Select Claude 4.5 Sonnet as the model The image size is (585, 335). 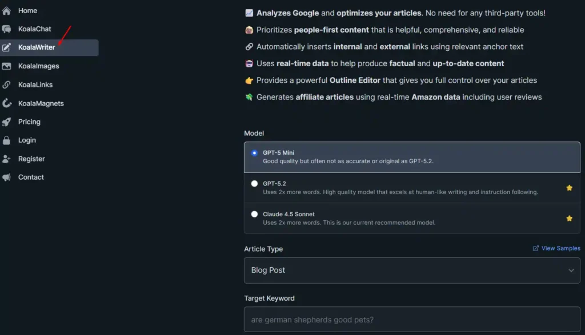point(254,214)
